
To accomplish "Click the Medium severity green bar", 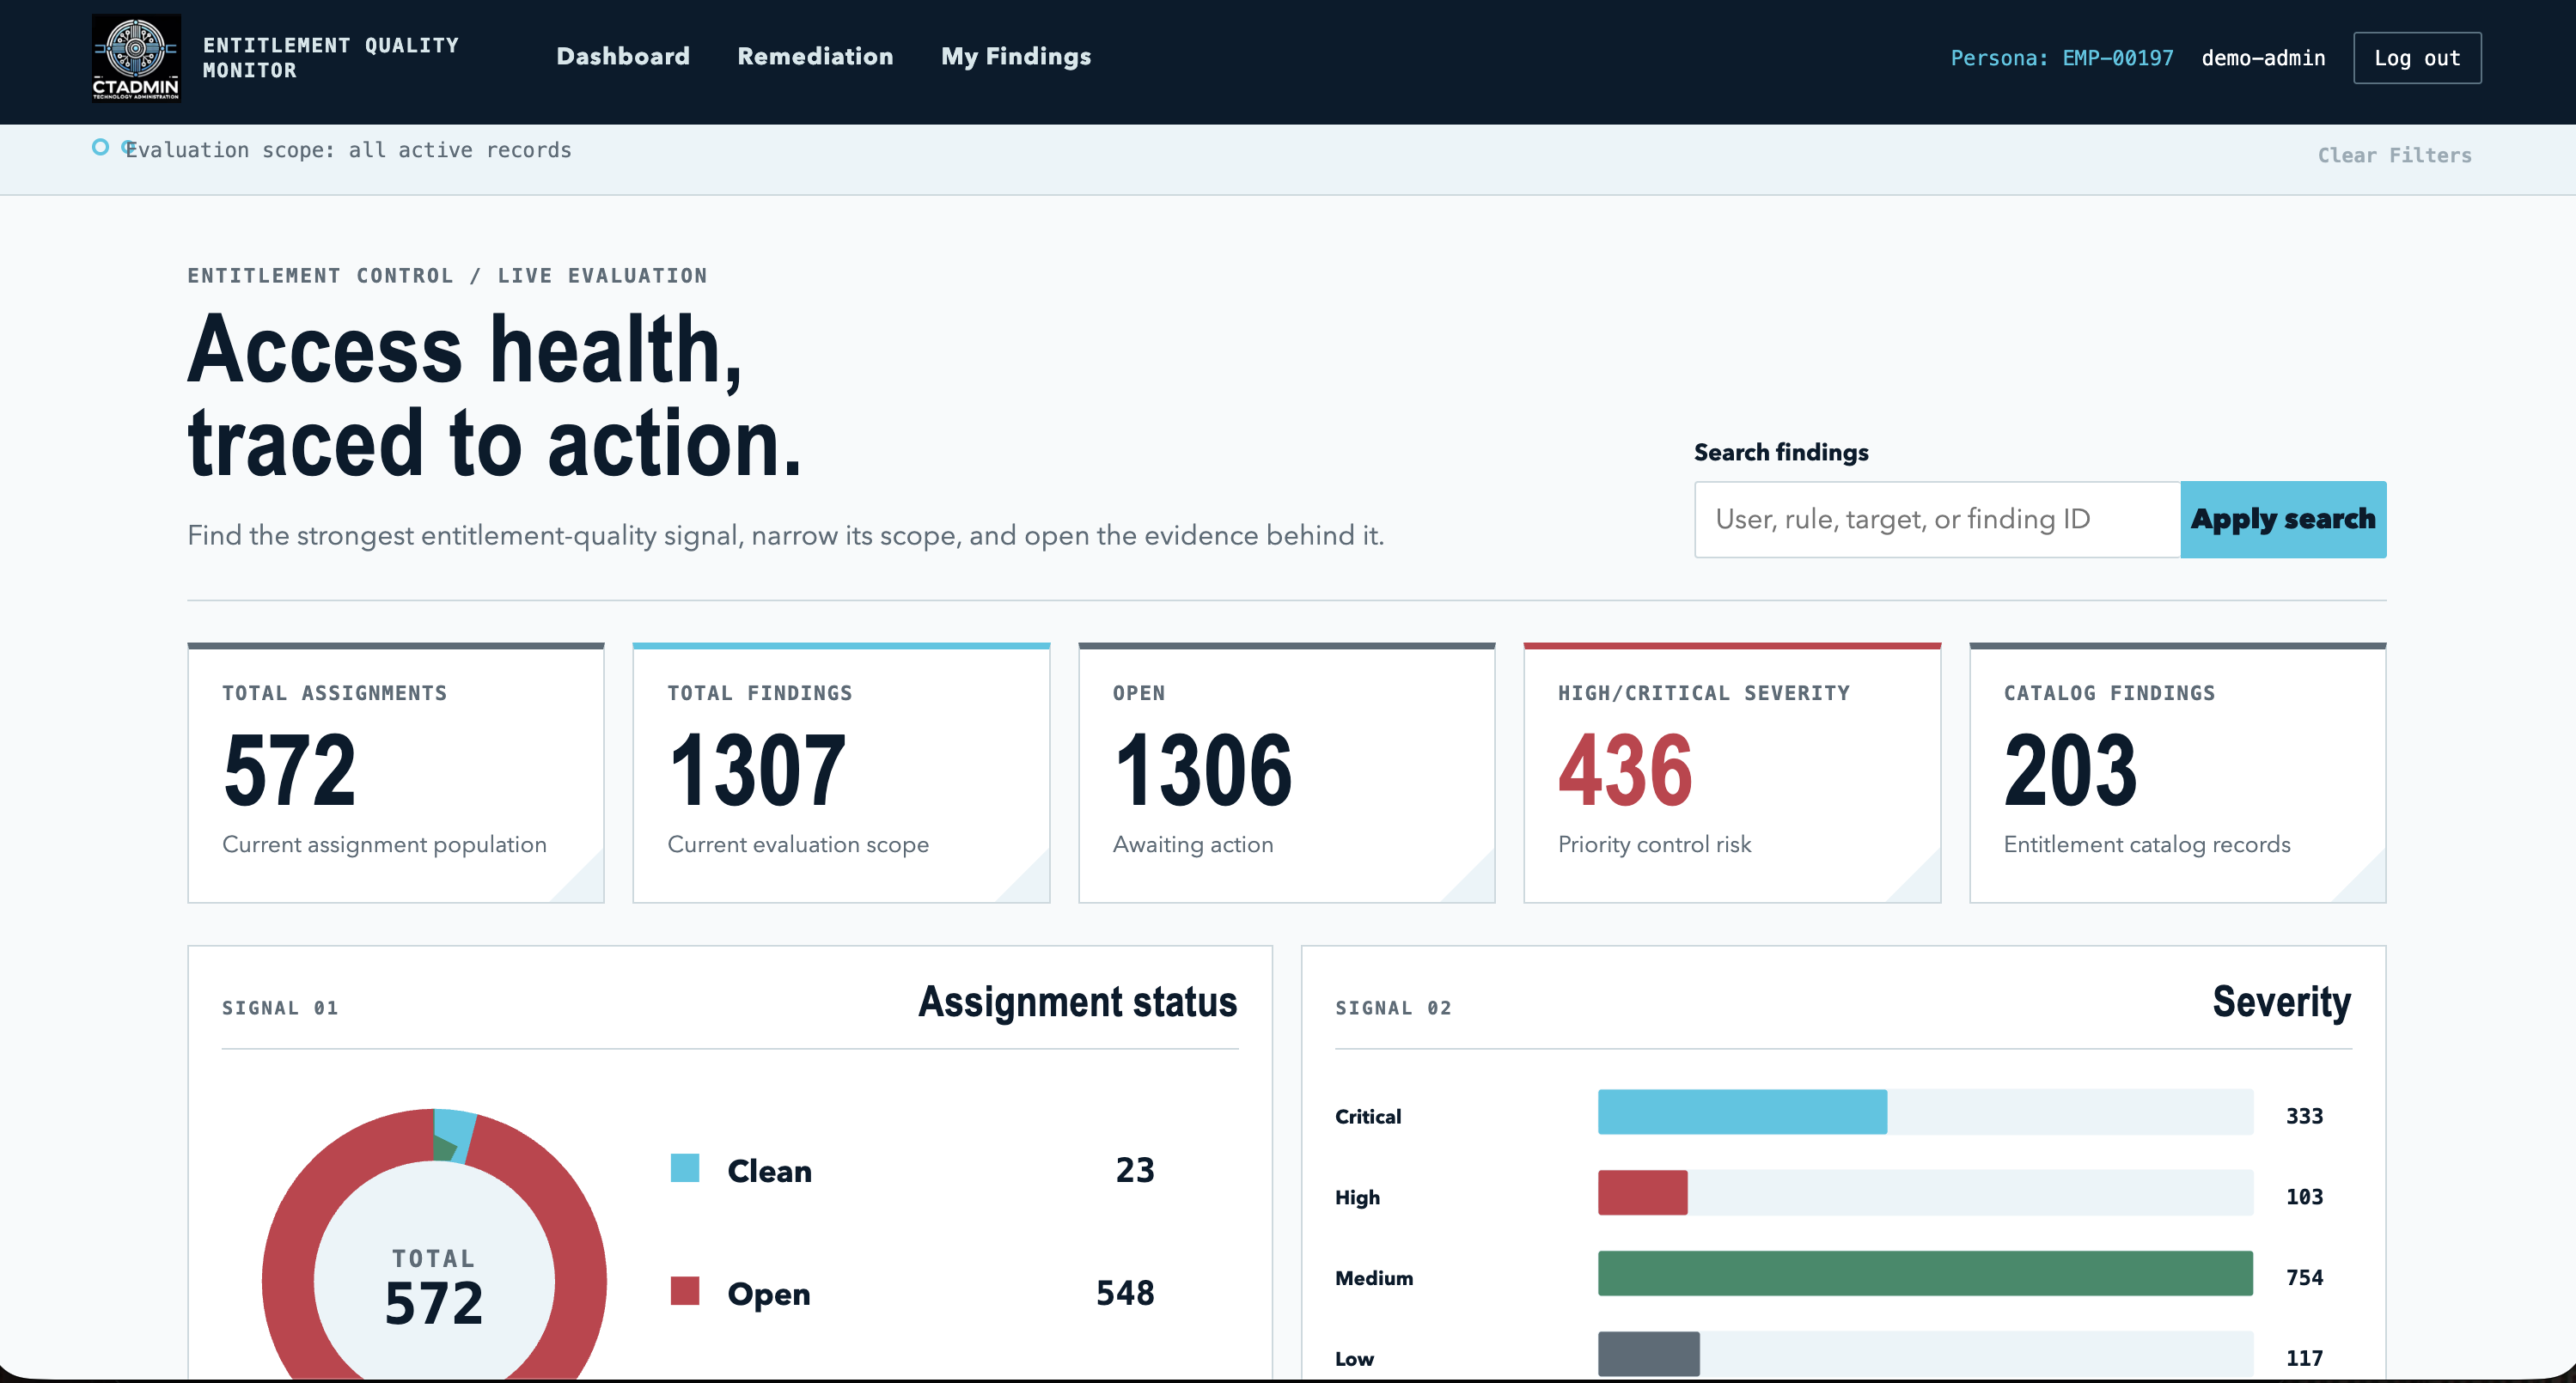I will [x=1925, y=1273].
